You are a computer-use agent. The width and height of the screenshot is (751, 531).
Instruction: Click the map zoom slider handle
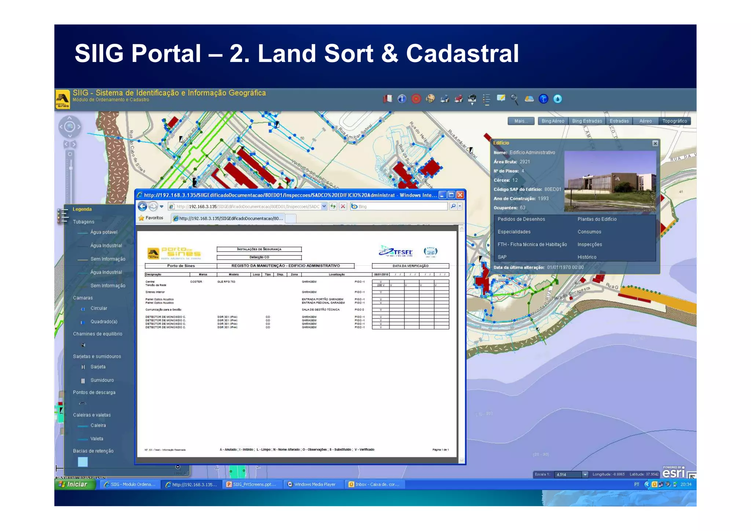70,168
